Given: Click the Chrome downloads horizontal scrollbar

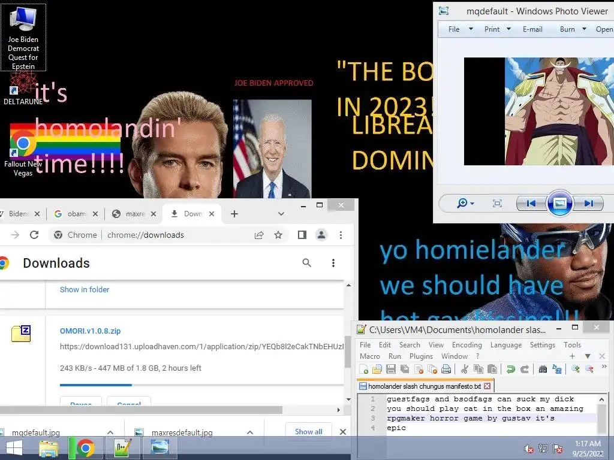Looking at the screenshot, I should tap(141, 410).
